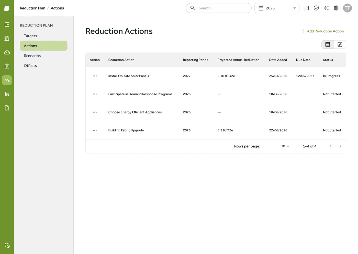This screenshot has width=358, height=254.
Task: Click the 22/06/2026 date added cell
Action: click(278, 130)
